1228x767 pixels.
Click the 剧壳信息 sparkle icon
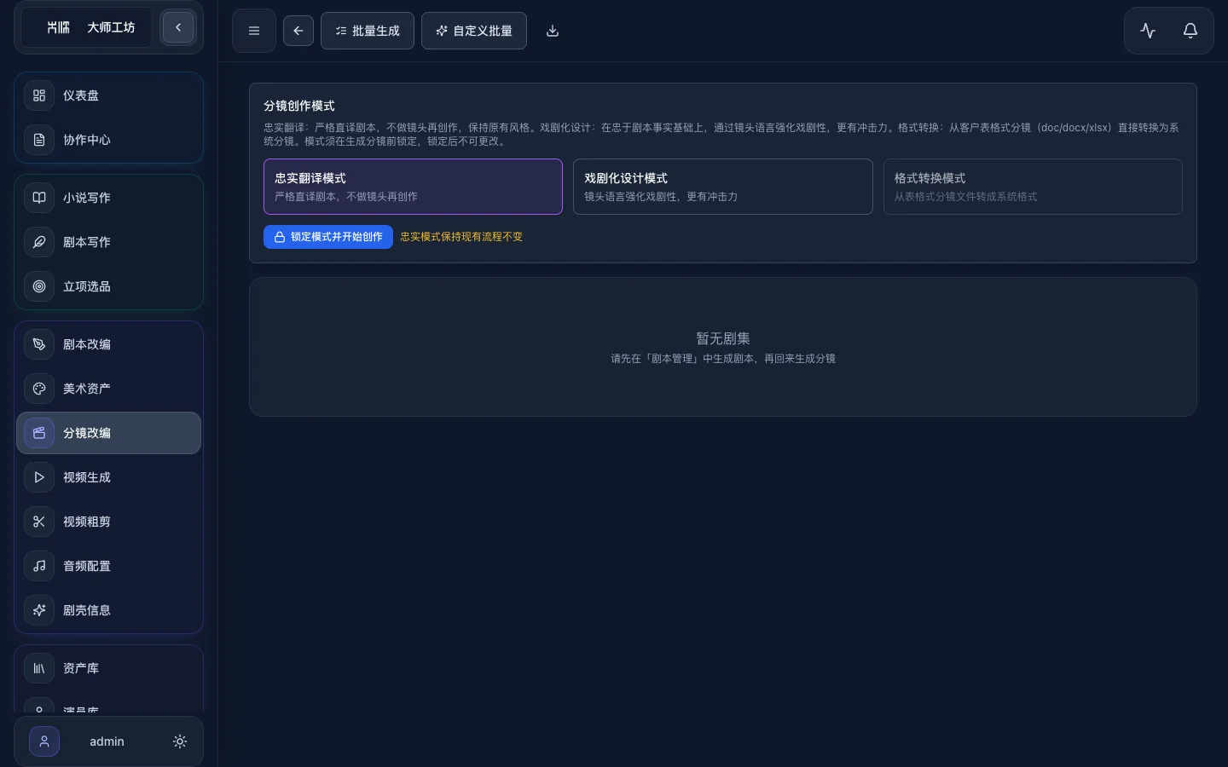click(39, 610)
